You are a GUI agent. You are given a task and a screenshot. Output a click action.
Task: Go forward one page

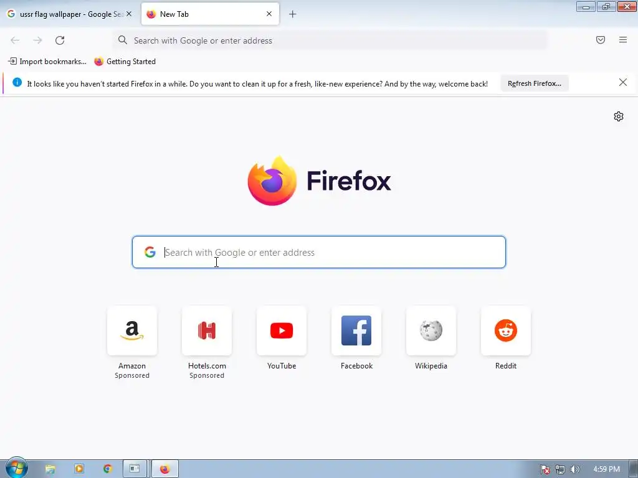tap(37, 40)
